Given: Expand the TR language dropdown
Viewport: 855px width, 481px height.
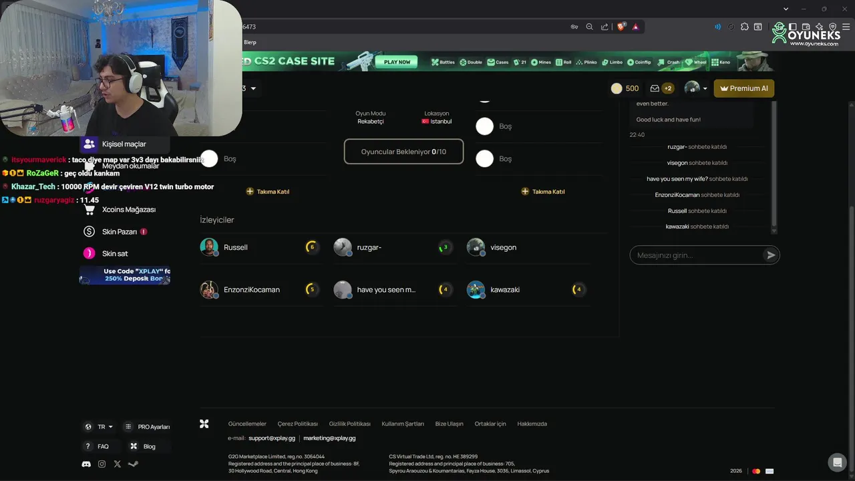Looking at the screenshot, I should [x=99, y=427].
